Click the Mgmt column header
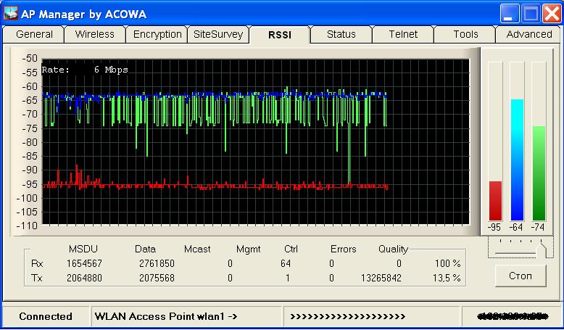This screenshot has width=564, height=330. coord(248,249)
